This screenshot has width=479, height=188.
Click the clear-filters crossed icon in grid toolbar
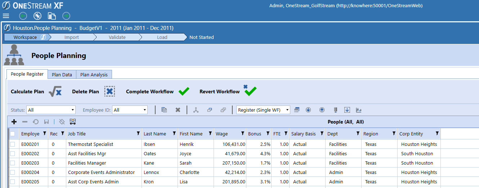[62, 122]
